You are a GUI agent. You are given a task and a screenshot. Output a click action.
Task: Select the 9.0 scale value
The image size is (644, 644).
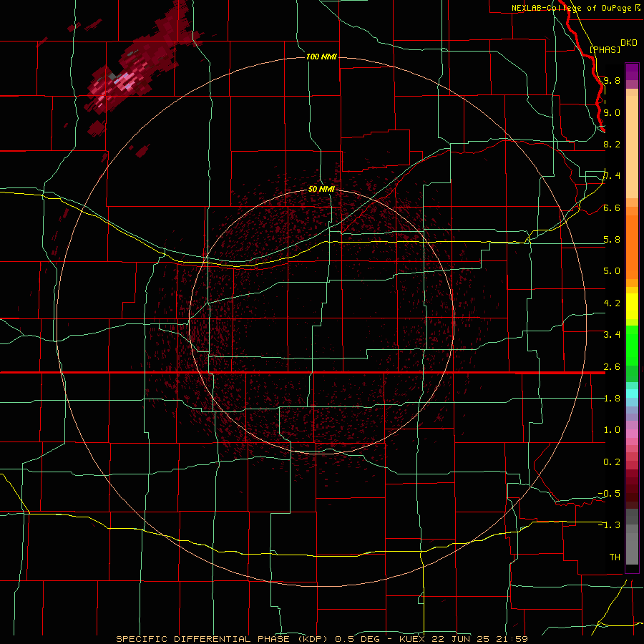pos(612,112)
